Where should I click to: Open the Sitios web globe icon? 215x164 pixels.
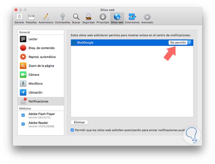point(117,17)
